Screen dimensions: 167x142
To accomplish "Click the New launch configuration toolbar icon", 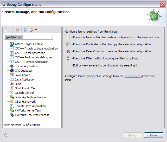I will (x=6, y=30).
